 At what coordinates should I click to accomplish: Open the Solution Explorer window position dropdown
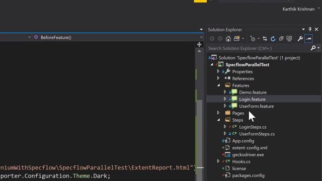click(303, 29)
